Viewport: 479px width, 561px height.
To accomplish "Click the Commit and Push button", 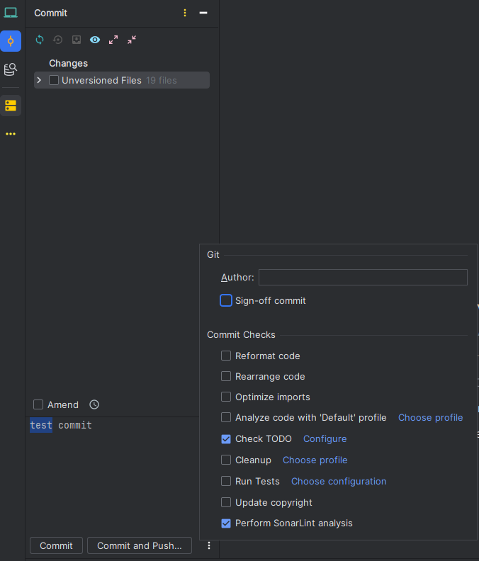I will pyautogui.click(x=140, y=545).
